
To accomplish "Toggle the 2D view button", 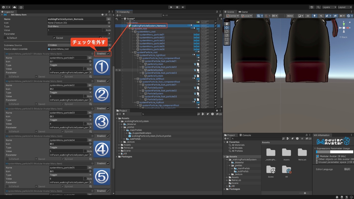I will (308, 16).
